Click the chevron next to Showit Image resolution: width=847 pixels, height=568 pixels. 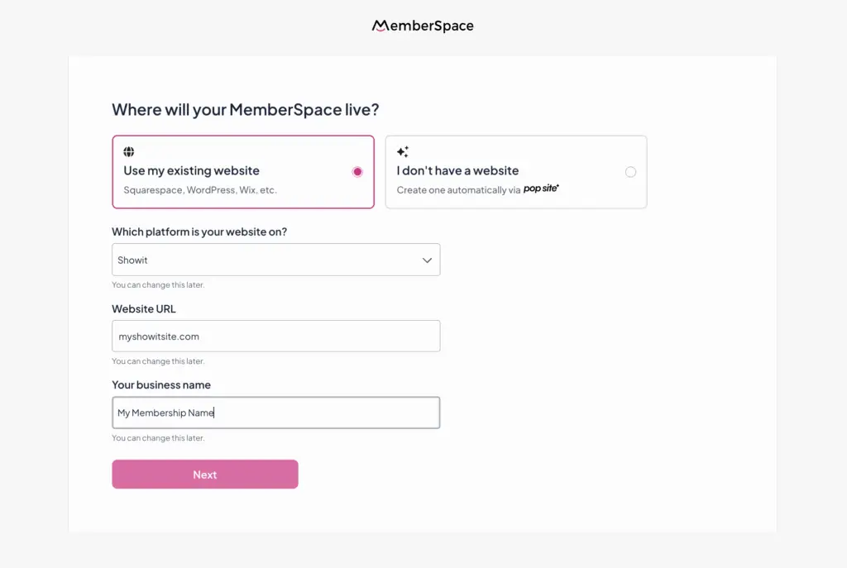[x=428, y=260]
